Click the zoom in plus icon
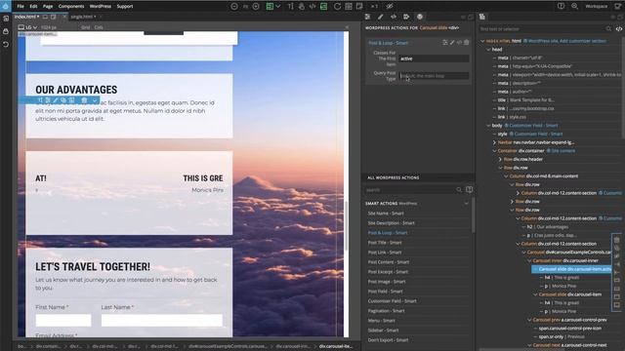This screenshot has height=351, width=625. point(256,7)
